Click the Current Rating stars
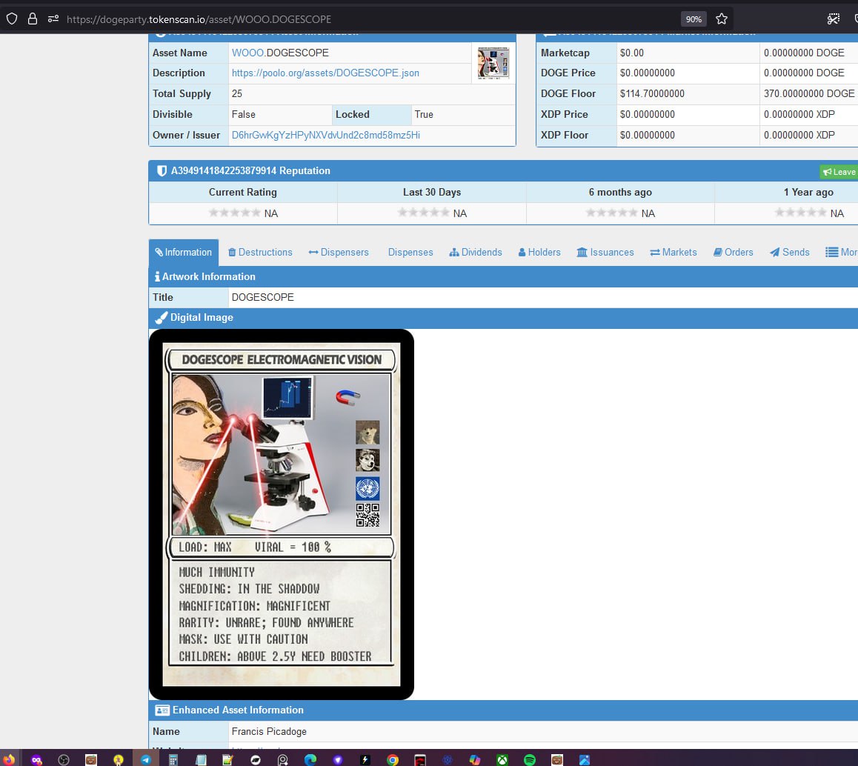 [235, 213]
